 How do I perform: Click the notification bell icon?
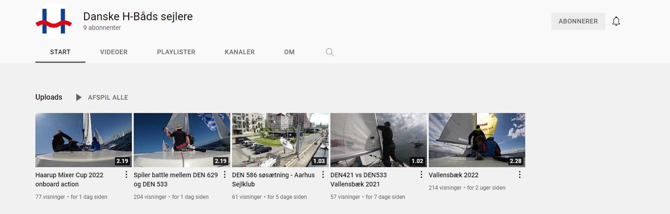(x=616, y=21)
